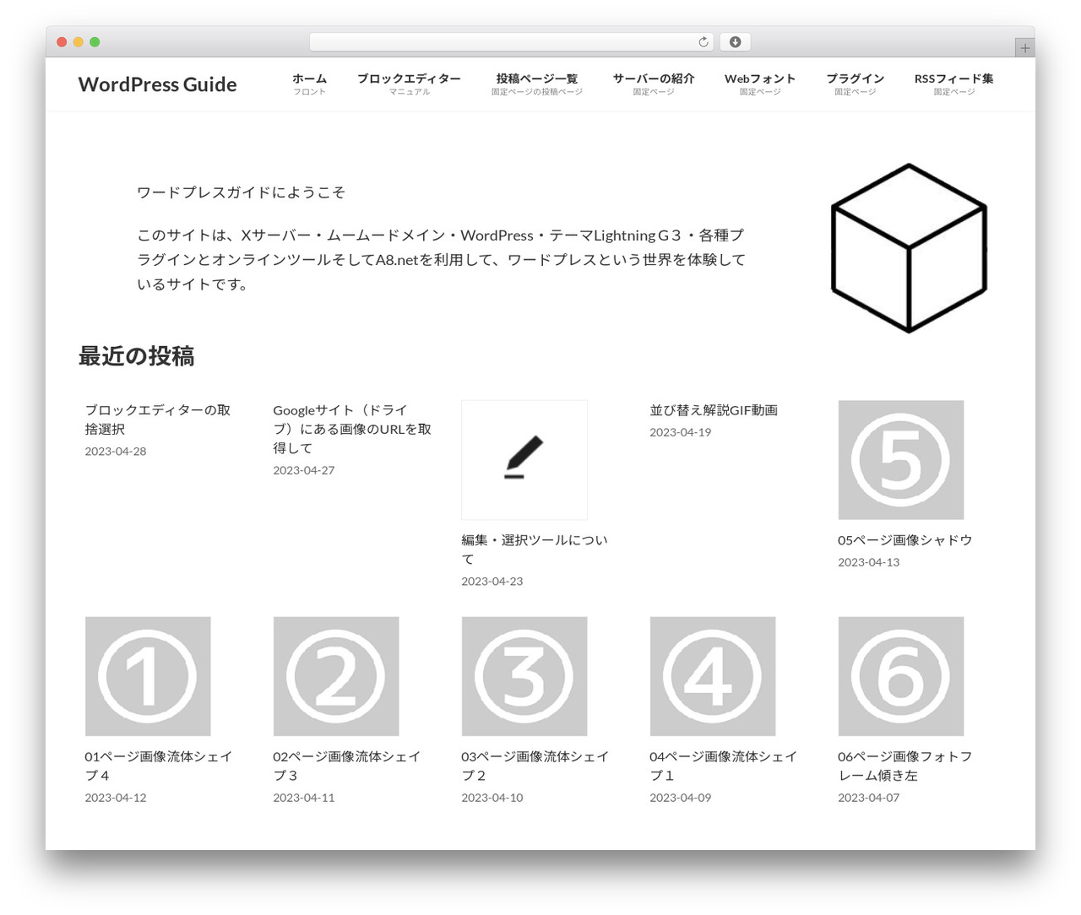Click the date 2023-04-13
The height and width of the screenshot is (915, 1081).
coord(869,562)
